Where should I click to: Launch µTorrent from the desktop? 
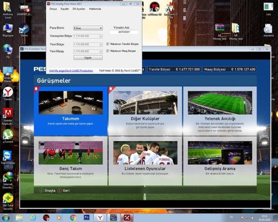pos(8,136)
